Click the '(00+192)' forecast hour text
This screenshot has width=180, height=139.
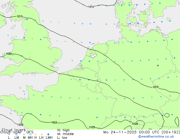(x=171, y=132)
